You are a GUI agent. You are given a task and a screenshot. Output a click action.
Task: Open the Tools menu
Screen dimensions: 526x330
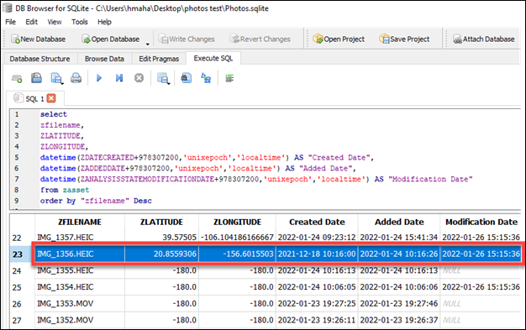coord(80,22)
